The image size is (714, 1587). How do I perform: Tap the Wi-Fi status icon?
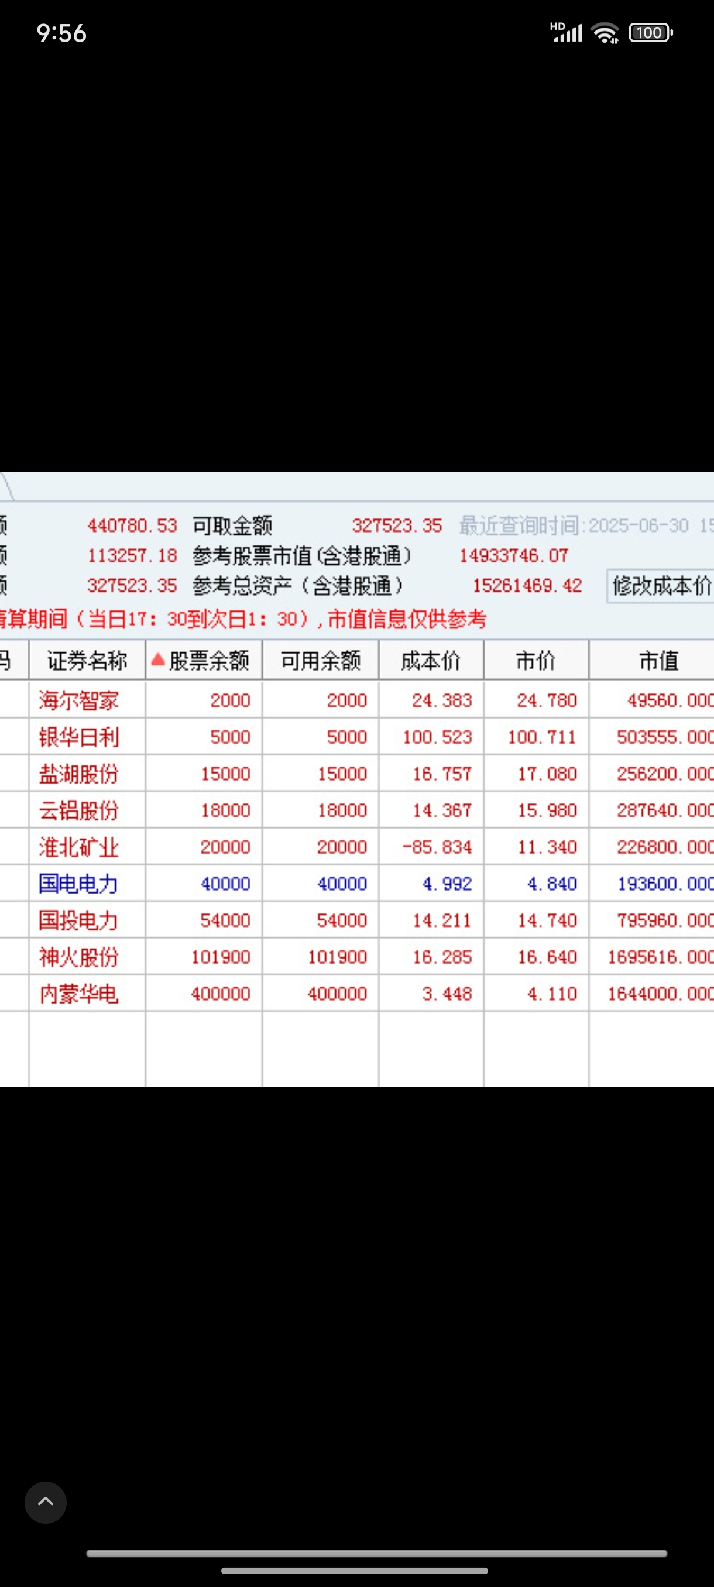[605, 33]
